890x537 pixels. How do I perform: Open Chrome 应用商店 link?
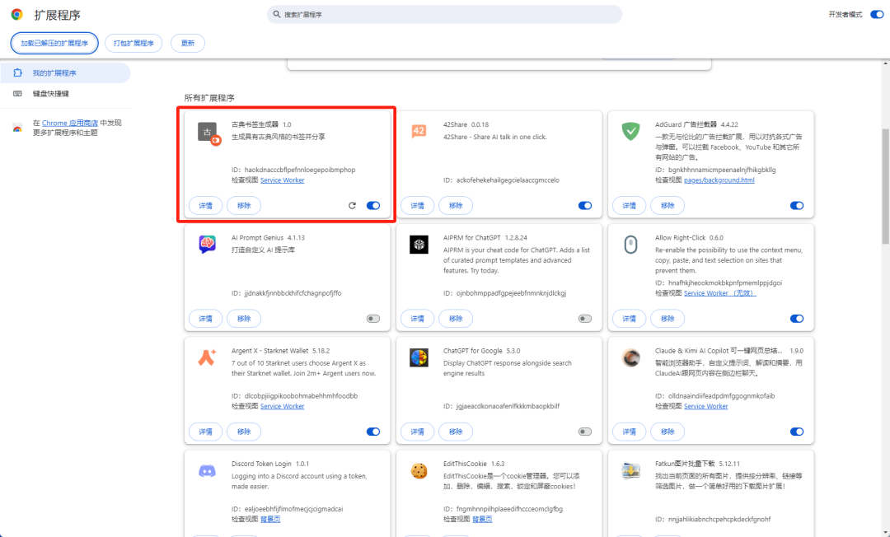70,123
